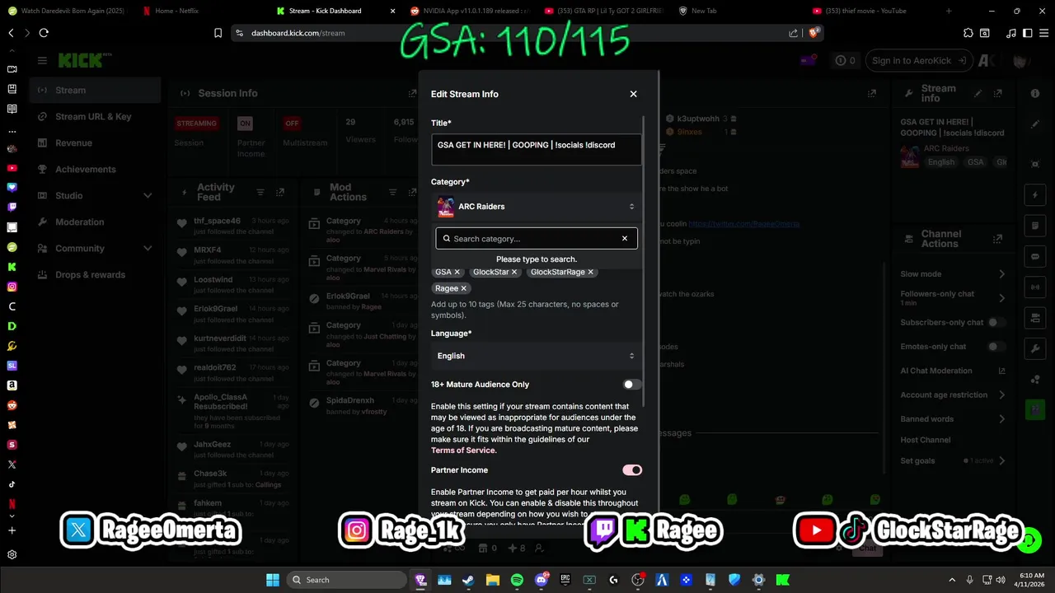Remove the GlockStar tag
Screen dimensions: 1055x593
(514, 272)
